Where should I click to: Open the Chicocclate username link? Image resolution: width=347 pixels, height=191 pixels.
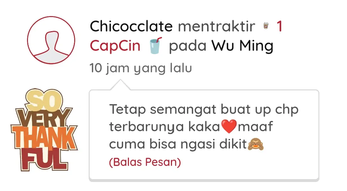pyautogui.click(x=131, y=26)
